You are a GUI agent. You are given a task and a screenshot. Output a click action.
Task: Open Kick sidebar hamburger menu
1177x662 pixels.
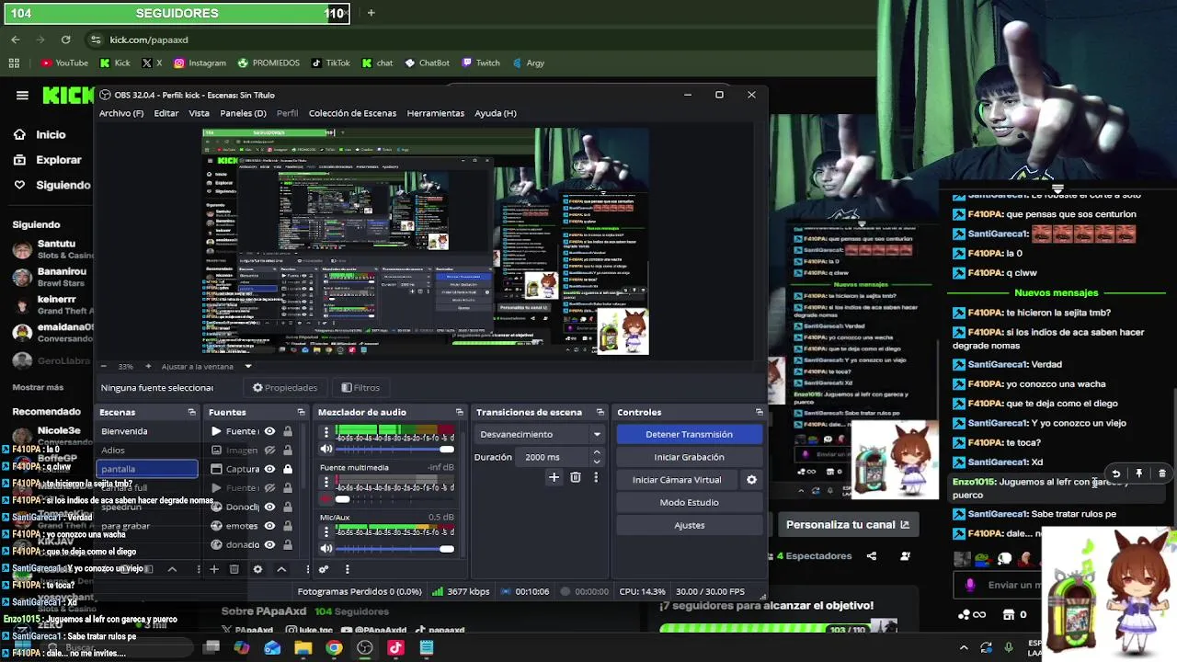(x=22, y=95)
